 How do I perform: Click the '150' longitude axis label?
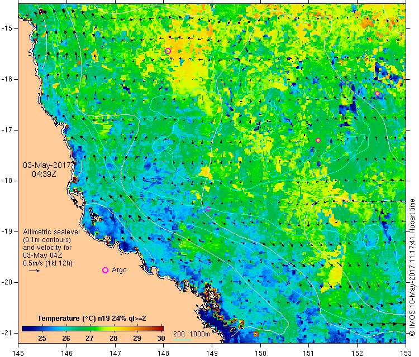tap(260, 353)
